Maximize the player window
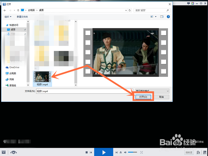Image resolution: width=208 pixels, height=156 pixels. coord(201,3)
